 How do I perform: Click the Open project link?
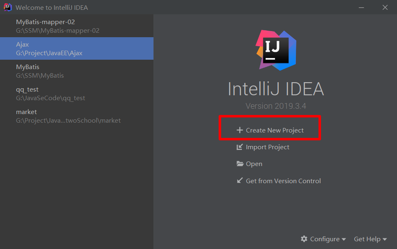(x=254, y=164)
